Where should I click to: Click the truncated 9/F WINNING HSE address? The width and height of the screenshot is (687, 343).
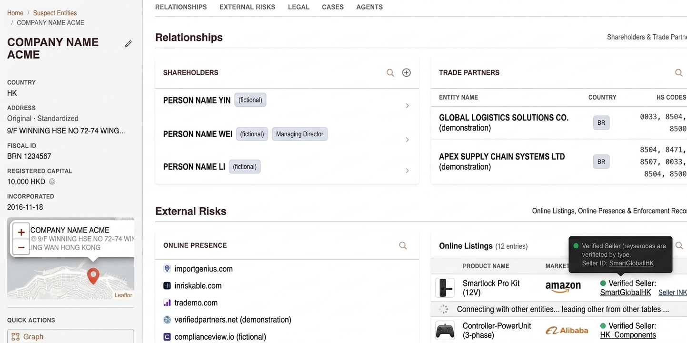pyautogui.click(x=67, y=131)
